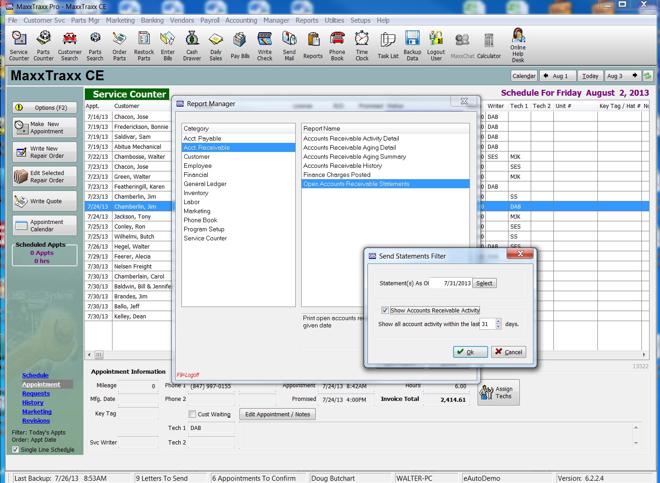Increase the days value with the spinner up arrow

click(x=499, y=322)
